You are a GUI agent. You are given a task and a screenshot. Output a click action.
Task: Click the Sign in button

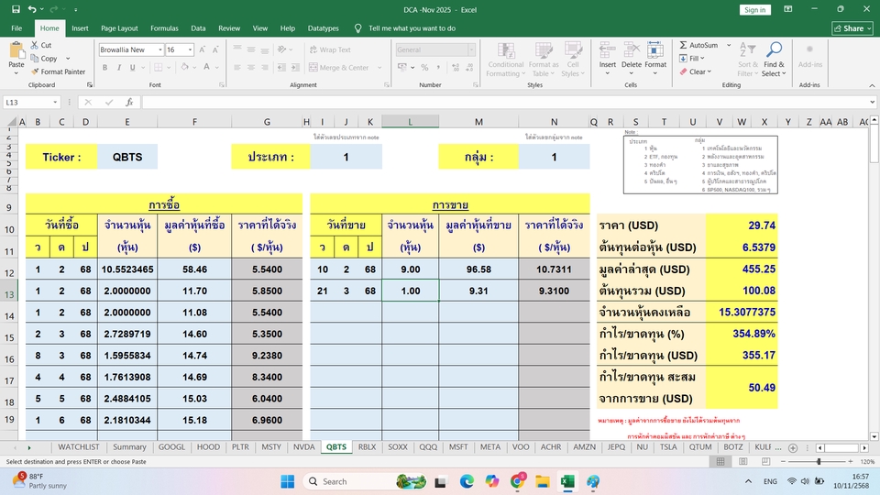click(754, 9)
